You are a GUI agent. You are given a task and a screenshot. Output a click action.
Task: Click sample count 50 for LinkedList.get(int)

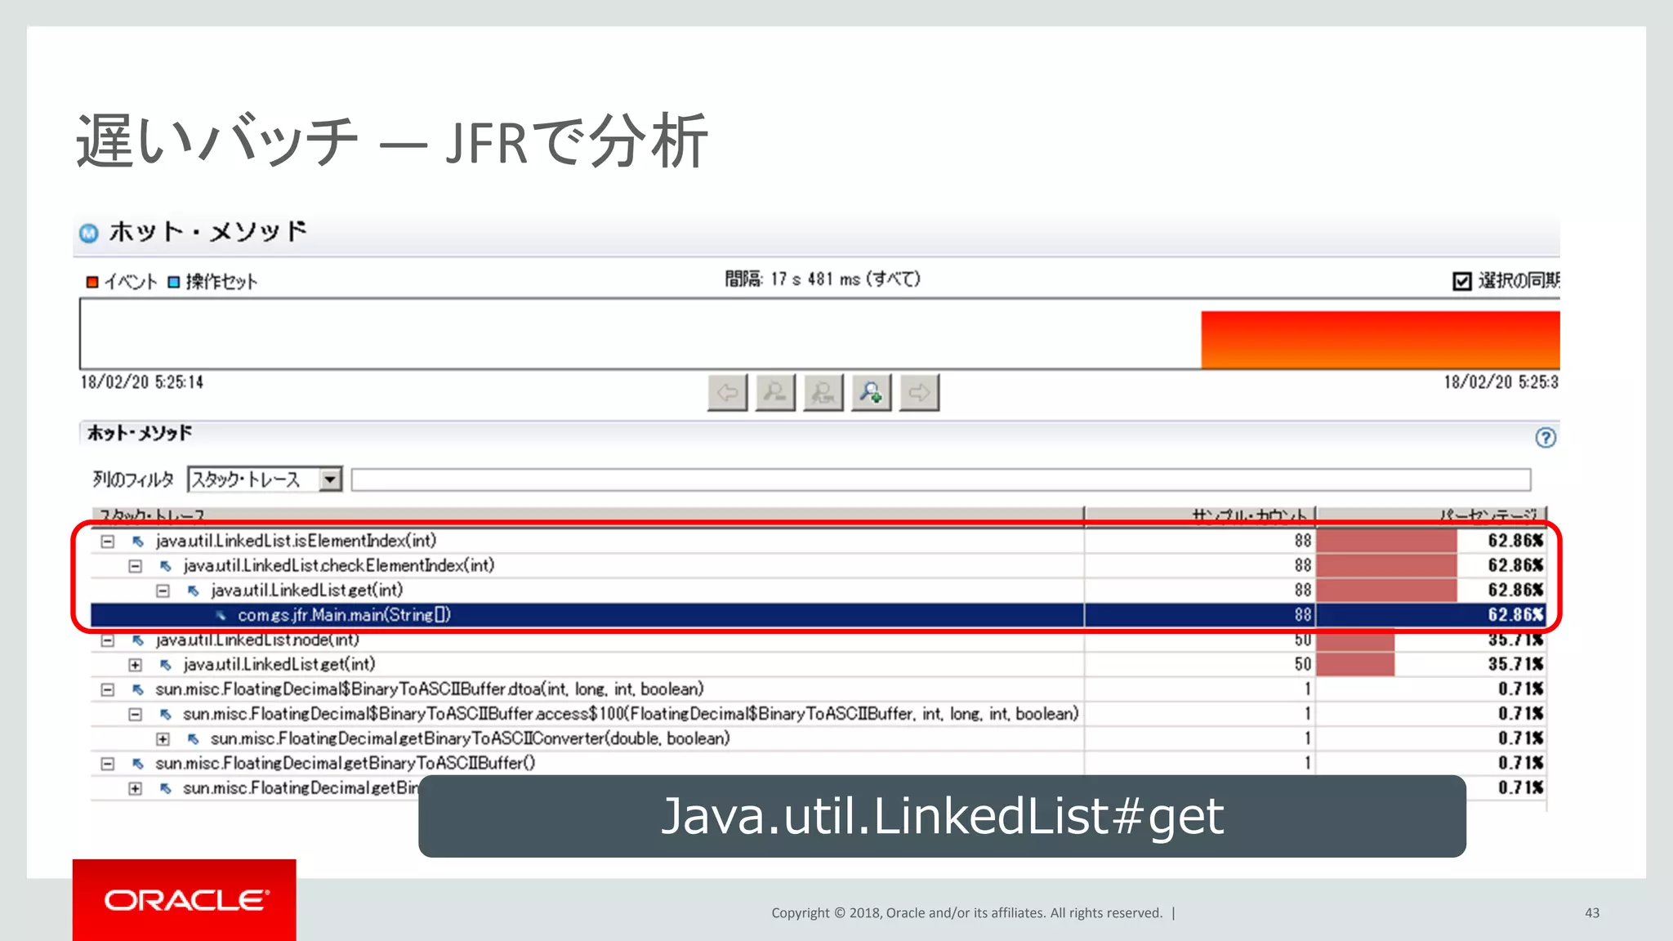pyautogui.click(x=1302, y=664)
